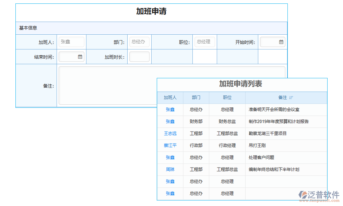This screenshot has height=206, width=343.
Task: Select 王志远 in the overtime list
Action: coord(170,134)
